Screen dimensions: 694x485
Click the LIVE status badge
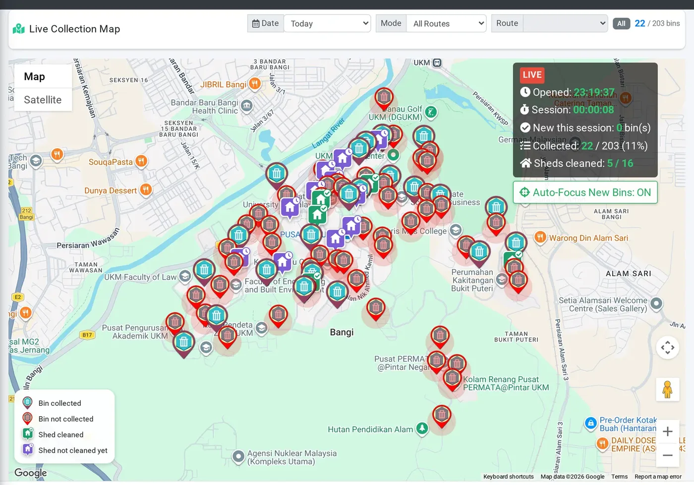(x=532, y=75)
